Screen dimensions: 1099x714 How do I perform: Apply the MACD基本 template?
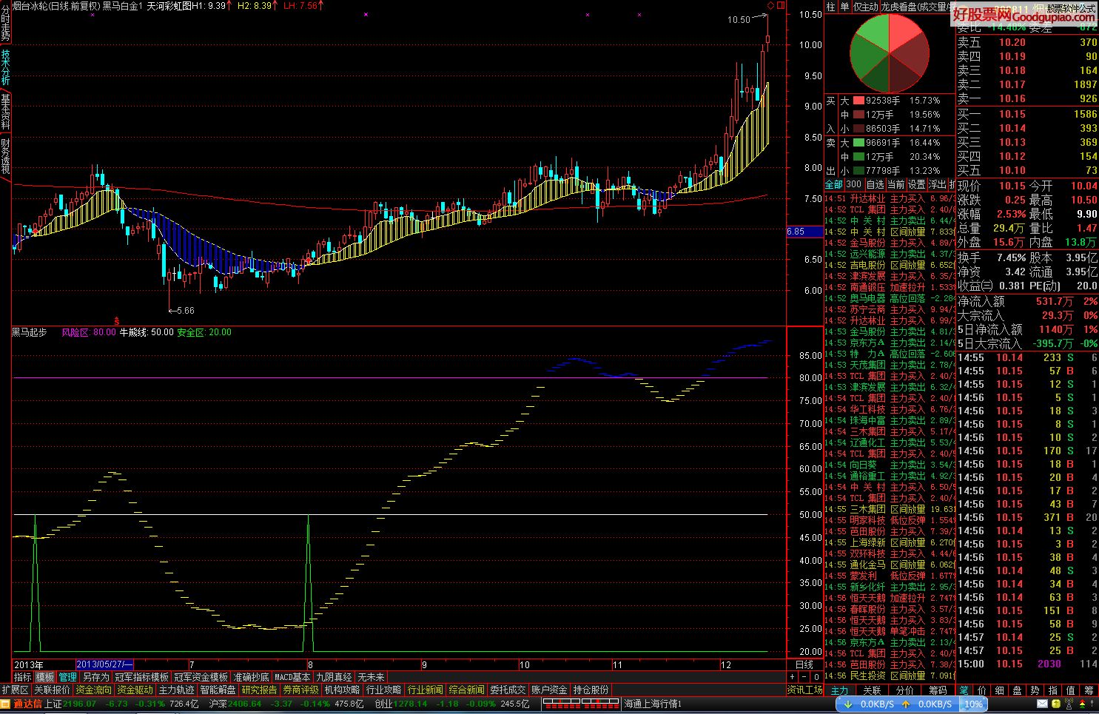pyautogui.click(x=292, y=677)
